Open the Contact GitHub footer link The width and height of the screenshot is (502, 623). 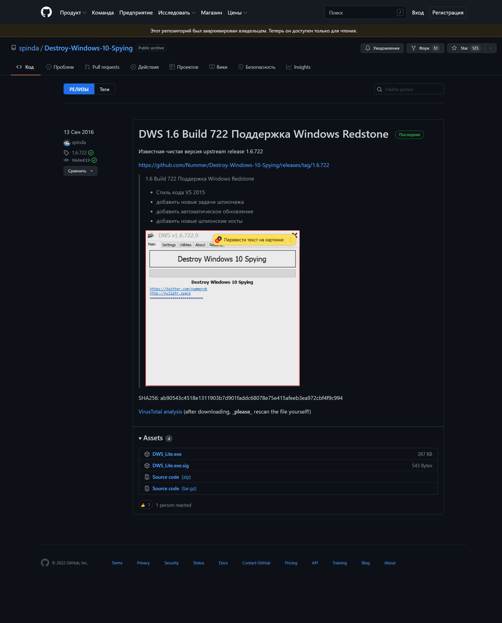coord(256,563)
